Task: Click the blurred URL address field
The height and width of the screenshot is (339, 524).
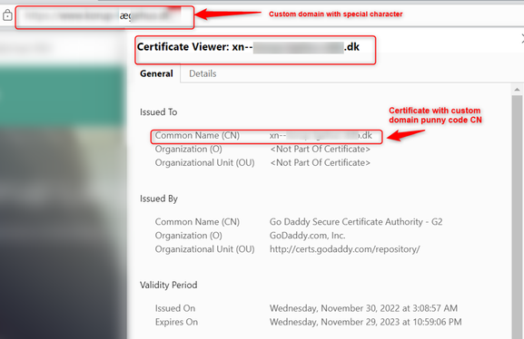Action: pos(104,16)
